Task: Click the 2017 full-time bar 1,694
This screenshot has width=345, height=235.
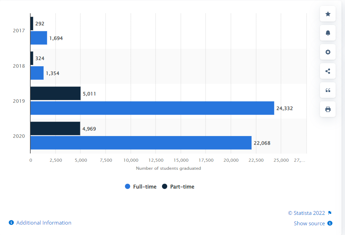Action: 39,38
